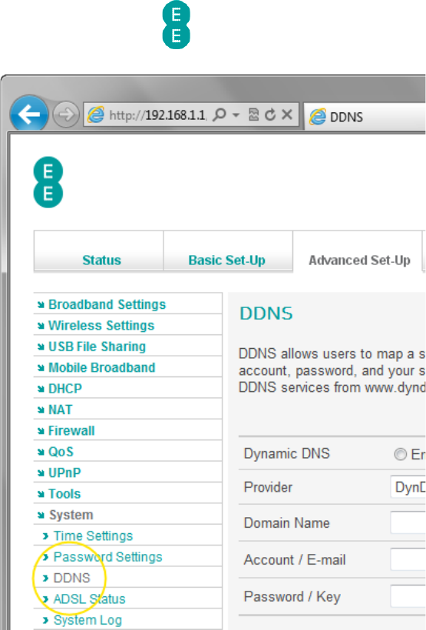426x630 pixels.
Task: Open ADSL Status submenu link
Action: tap(90, 599)
